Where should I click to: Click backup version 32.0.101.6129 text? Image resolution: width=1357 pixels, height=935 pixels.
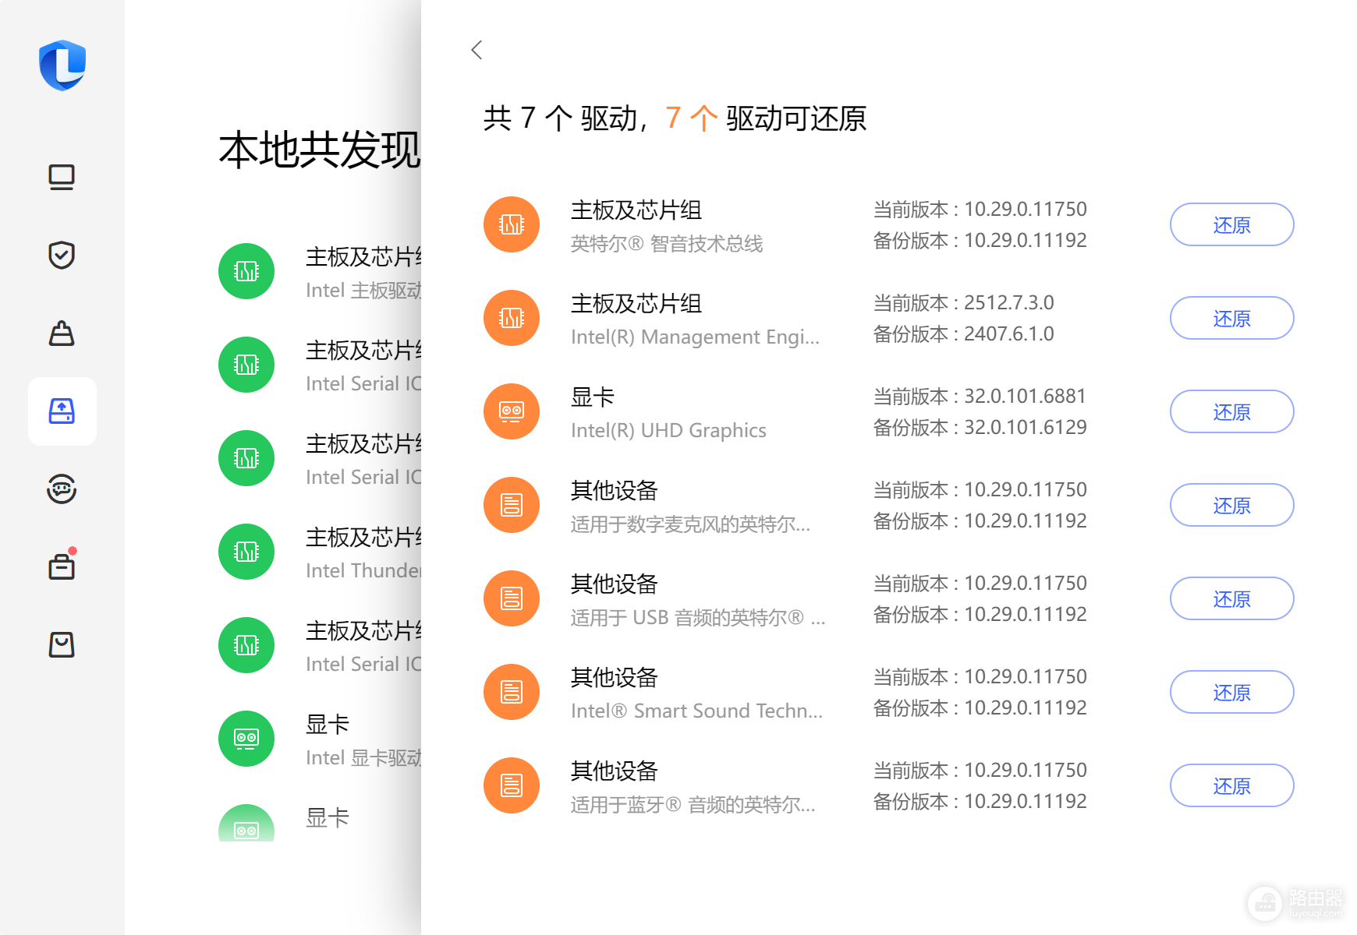(980, 427)
